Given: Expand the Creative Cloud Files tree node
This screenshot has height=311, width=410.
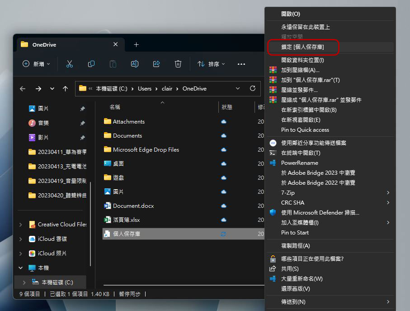Looking at the screenshot, I should 21,225.
